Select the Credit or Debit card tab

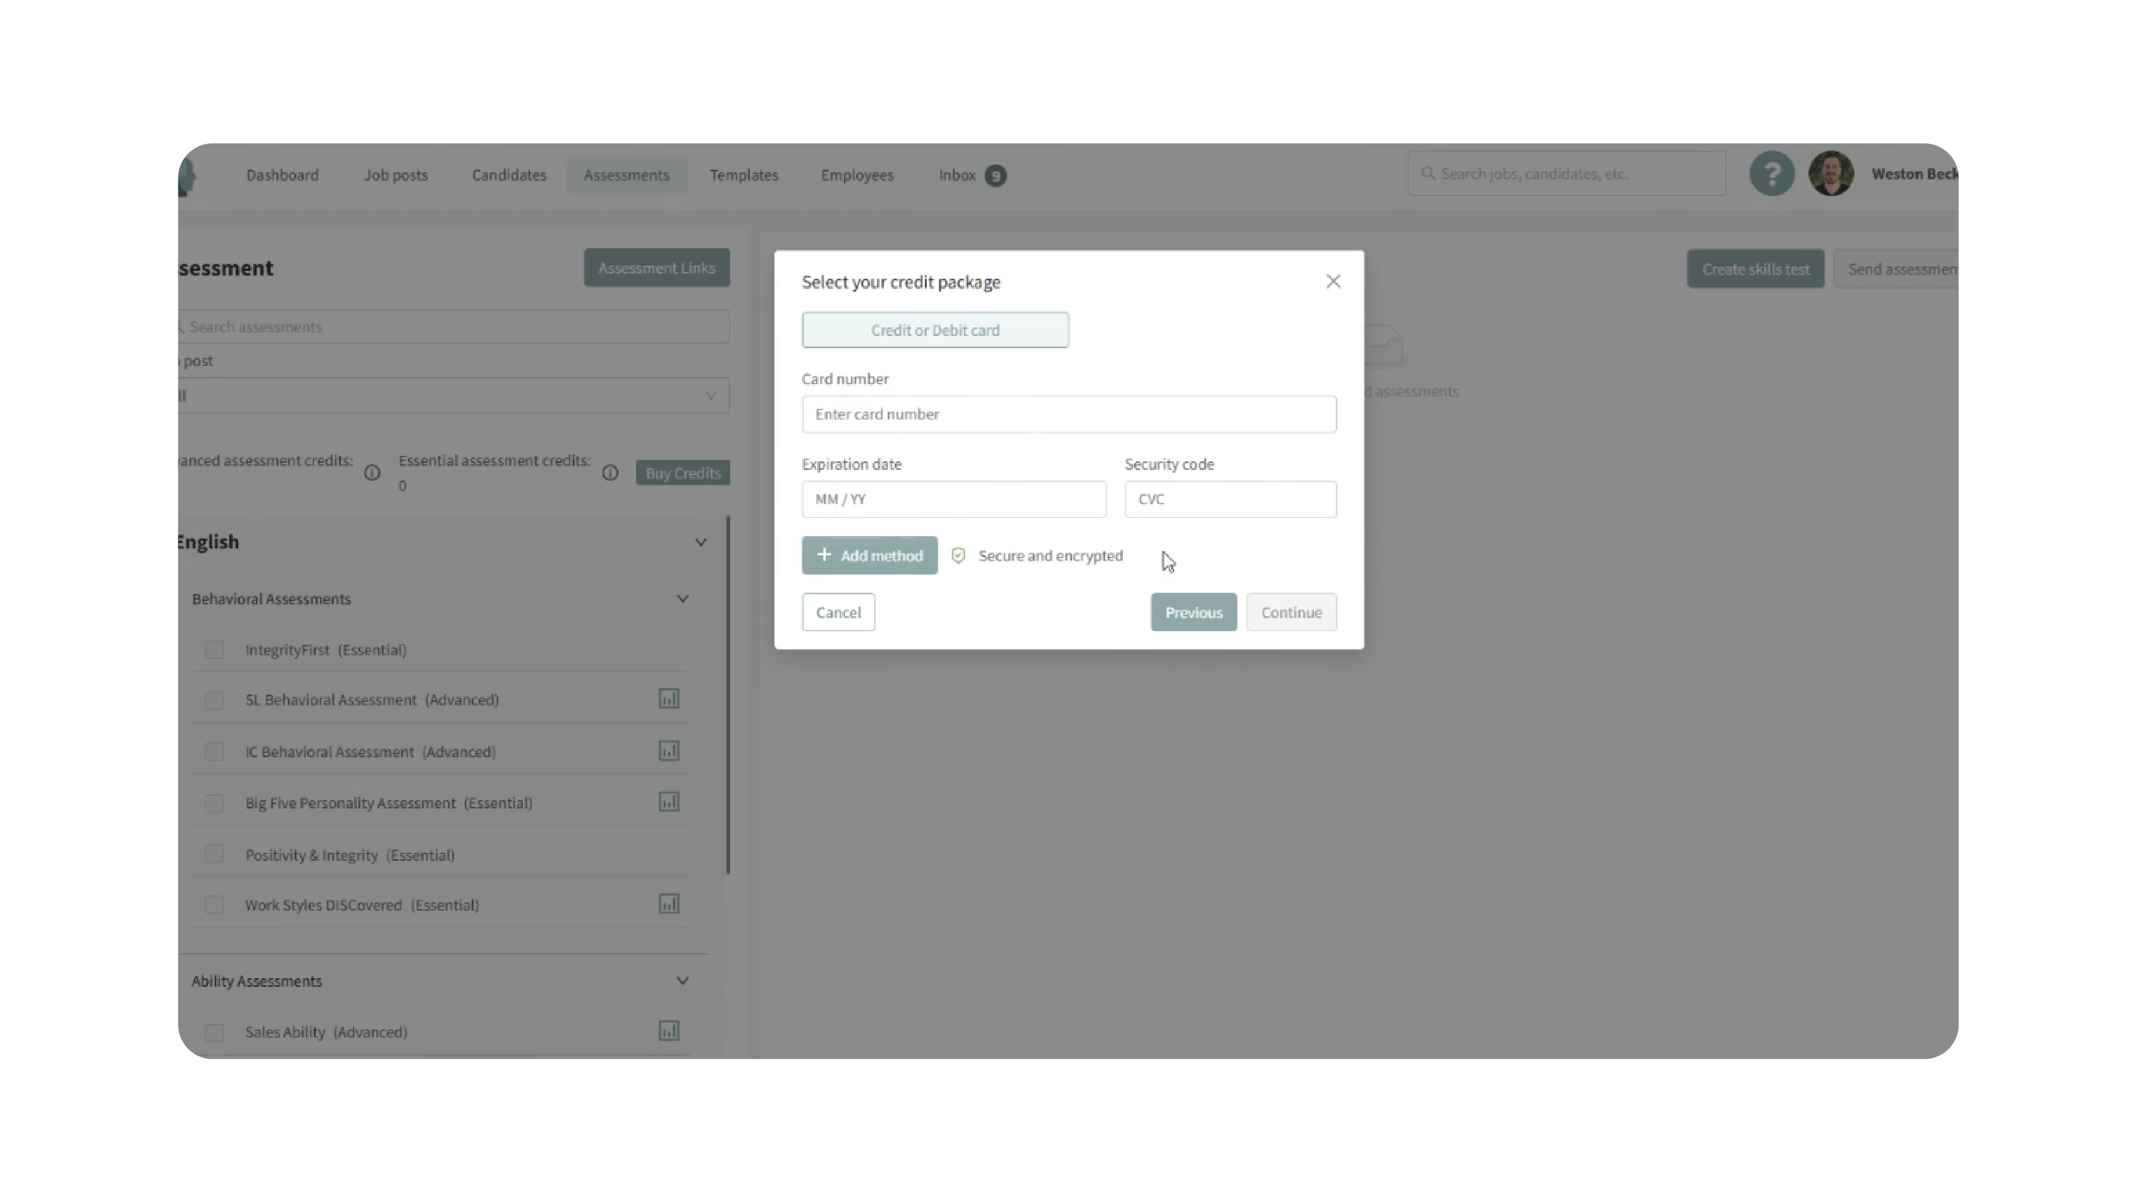click(x=935, y=330)
